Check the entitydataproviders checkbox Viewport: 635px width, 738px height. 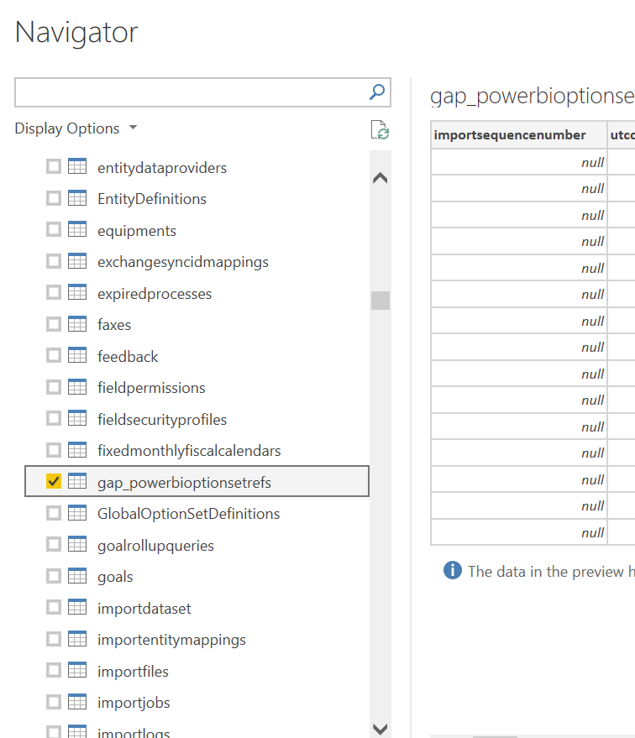click(54, 166)
